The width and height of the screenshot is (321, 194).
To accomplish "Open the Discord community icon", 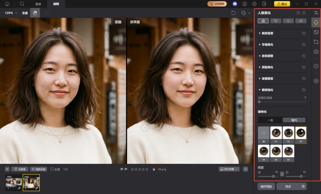I will pos(235,4).
